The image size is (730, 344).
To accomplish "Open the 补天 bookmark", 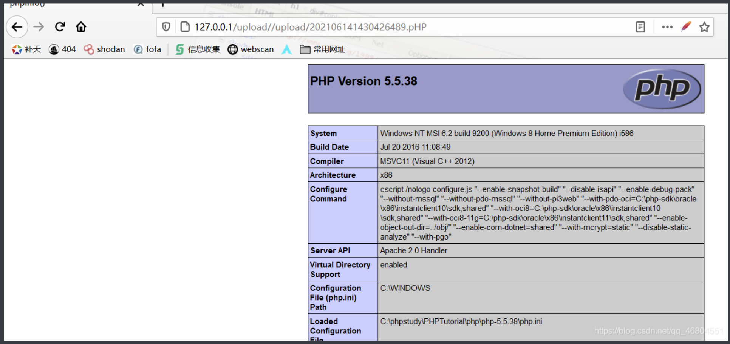I will [26, 49].
